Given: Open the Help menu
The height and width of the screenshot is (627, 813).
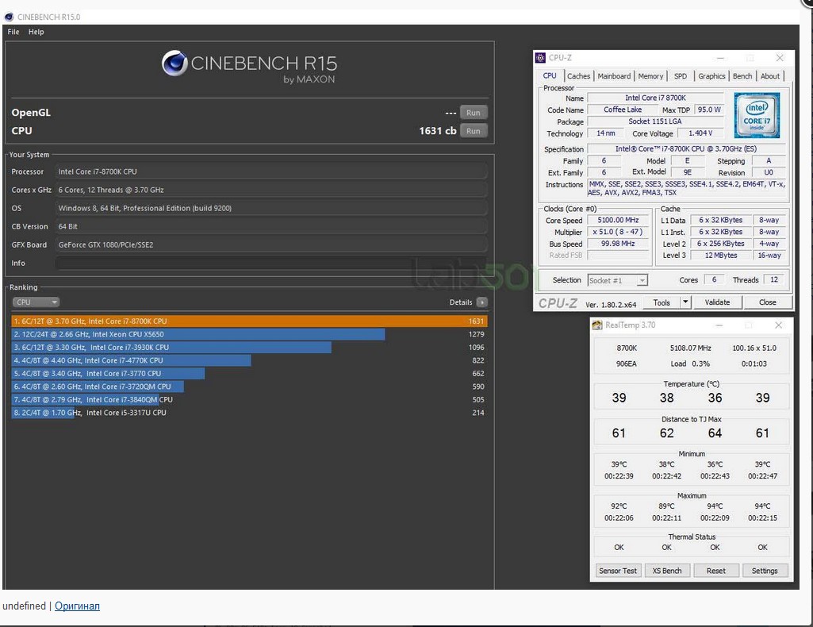Looking at the screenshot, I should pyautogui.click(x=36, y=32).
